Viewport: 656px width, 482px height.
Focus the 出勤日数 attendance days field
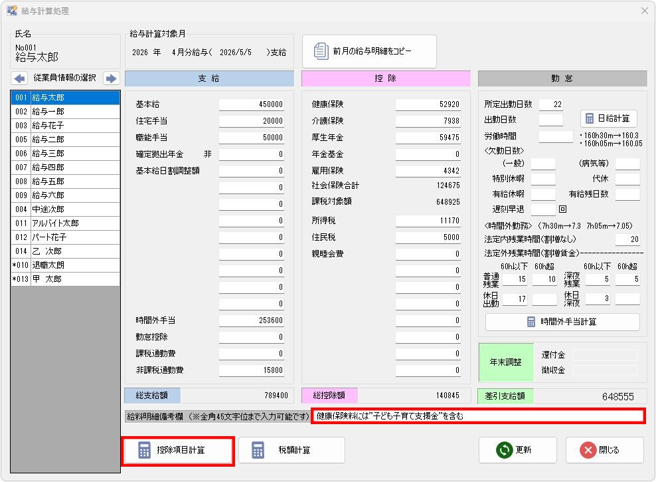pos(550,120)
